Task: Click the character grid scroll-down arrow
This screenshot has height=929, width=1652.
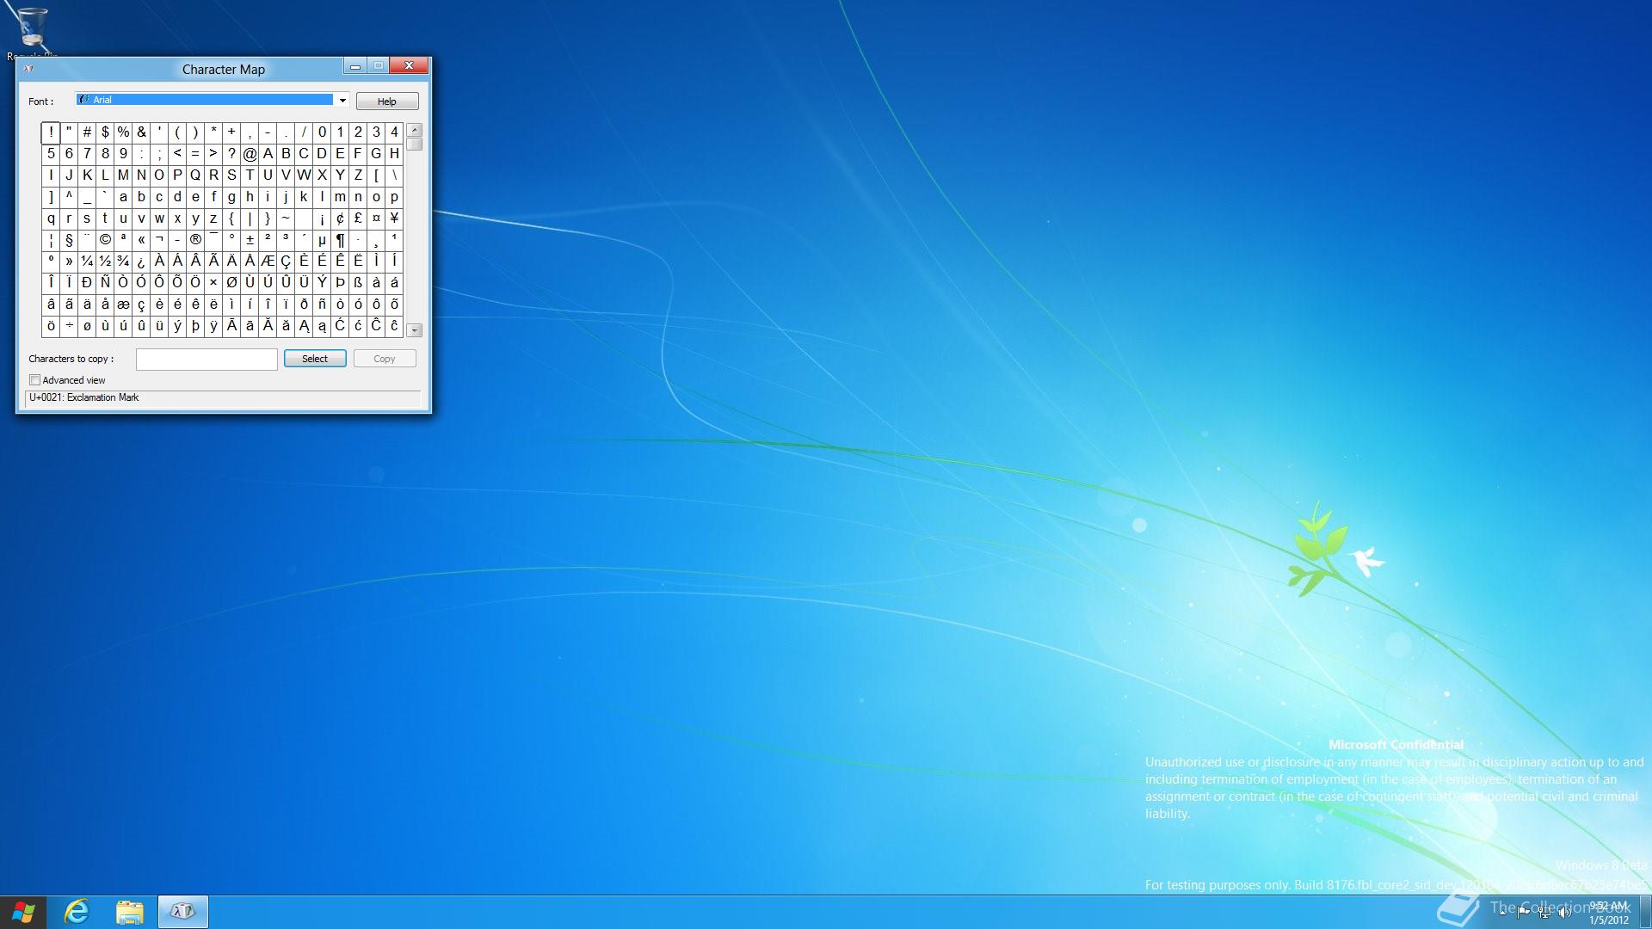Action: (415, 330)
